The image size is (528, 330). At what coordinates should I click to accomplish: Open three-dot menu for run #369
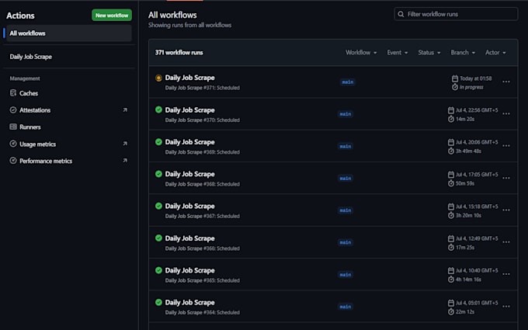505,146
